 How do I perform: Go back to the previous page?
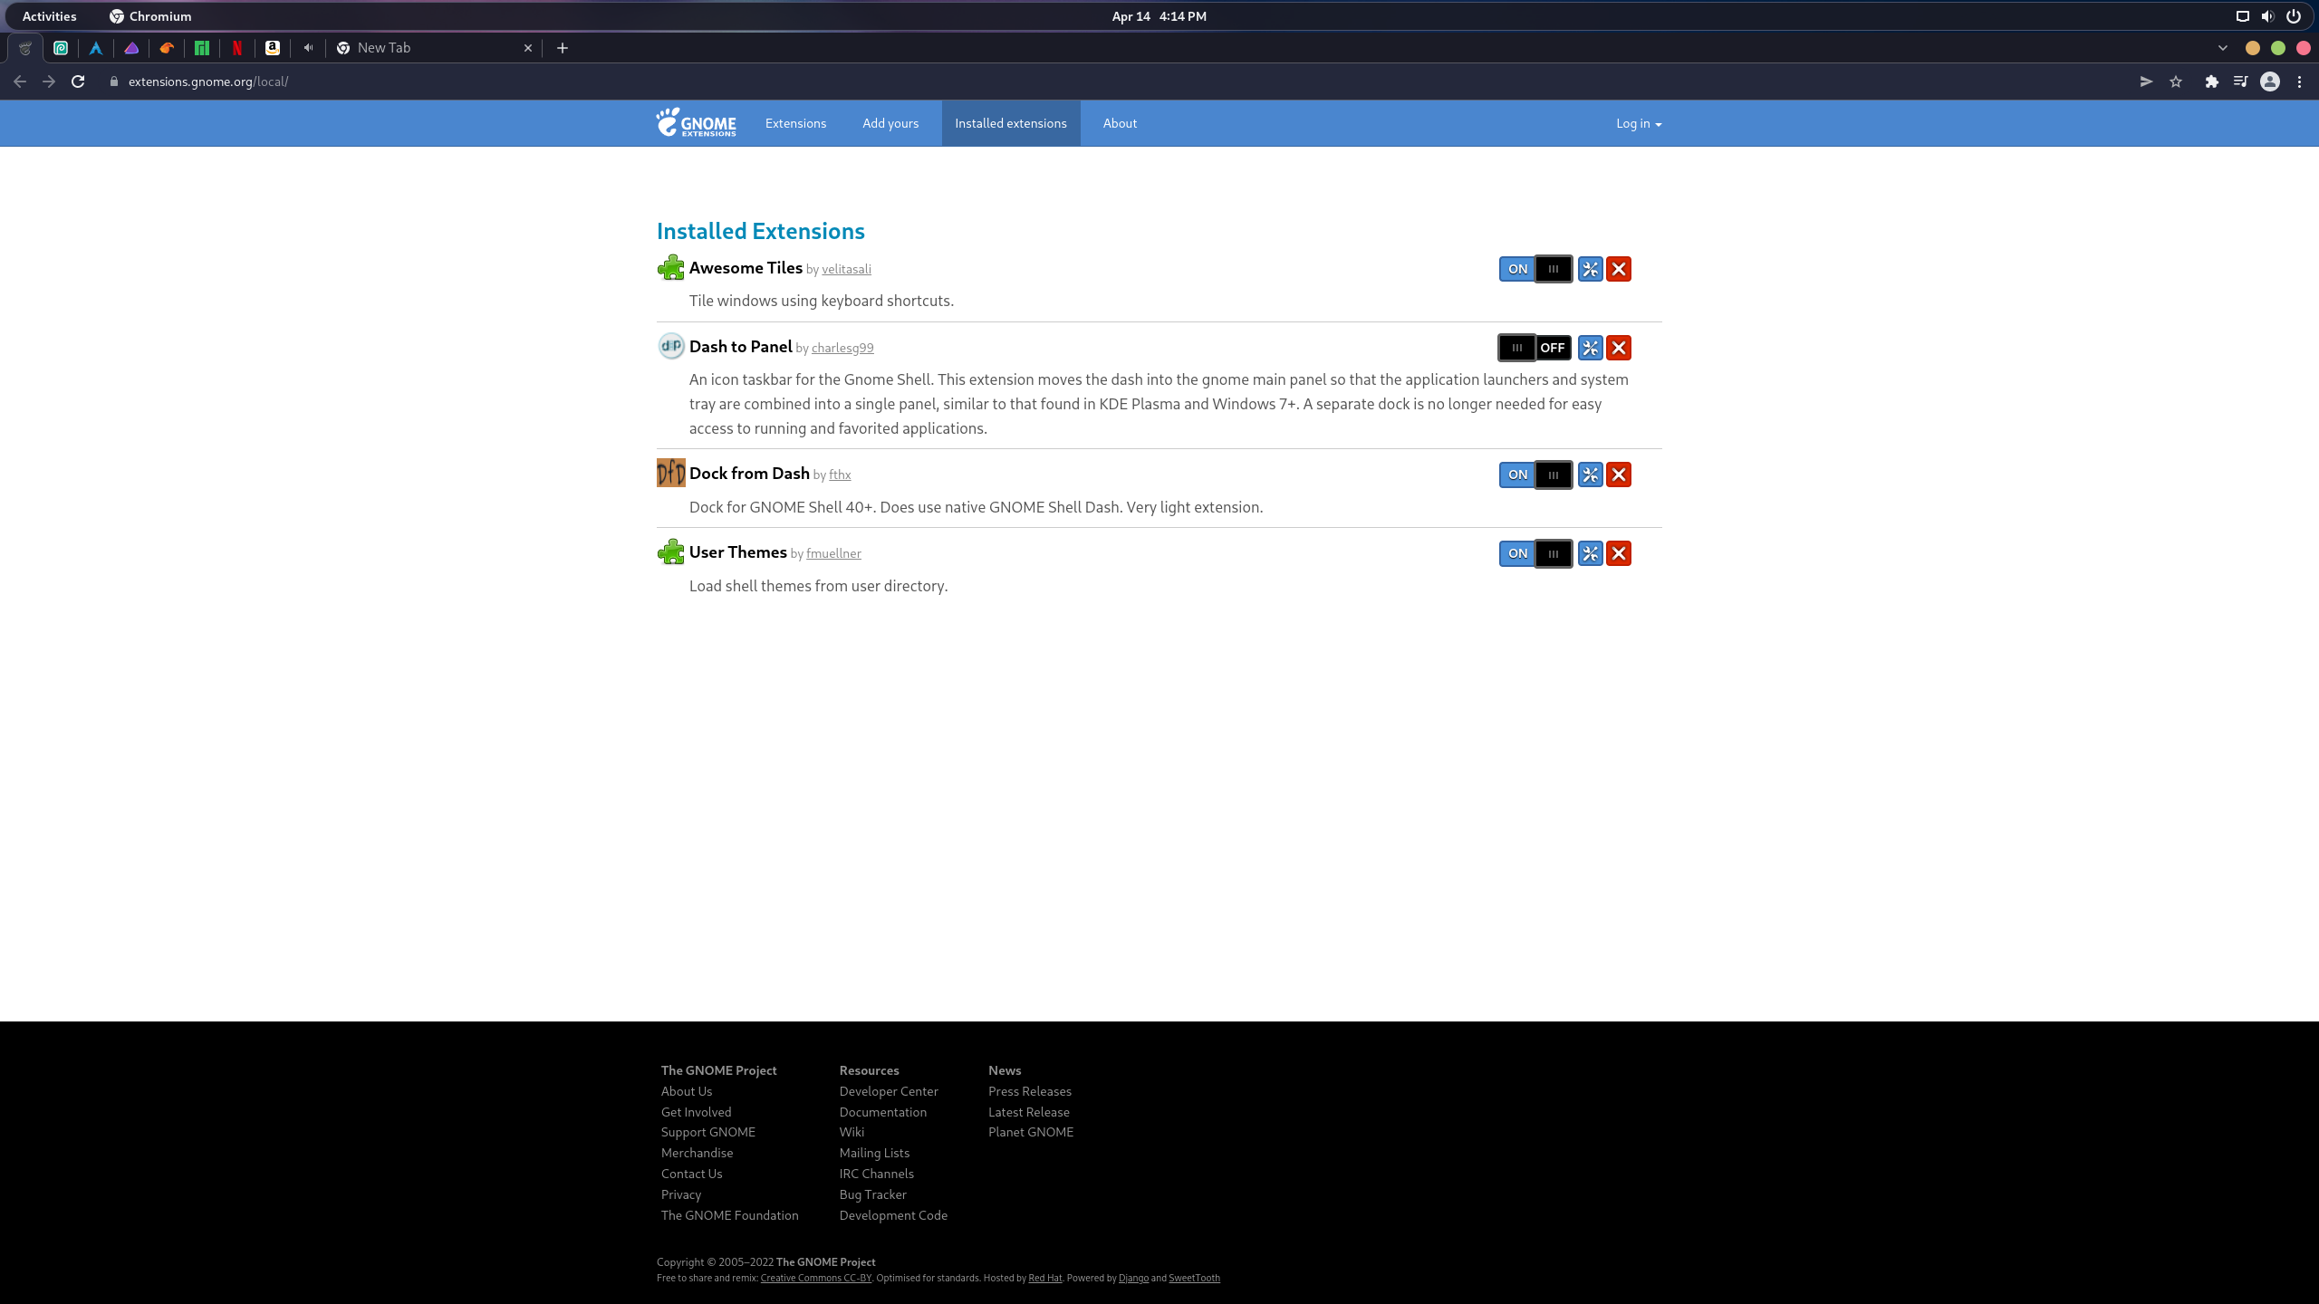tap(20, 81)
